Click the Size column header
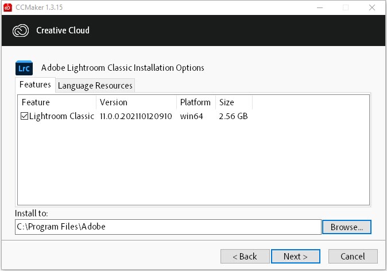Screen dimensions: 387x271 coord(234,102)
